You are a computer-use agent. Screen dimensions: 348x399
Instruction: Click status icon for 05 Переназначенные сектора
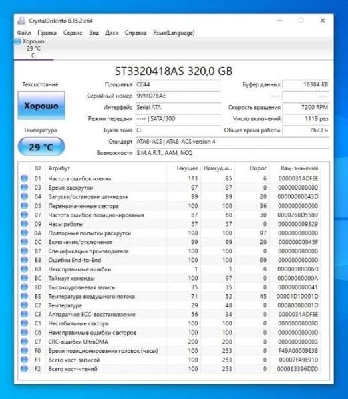[24, 206]
